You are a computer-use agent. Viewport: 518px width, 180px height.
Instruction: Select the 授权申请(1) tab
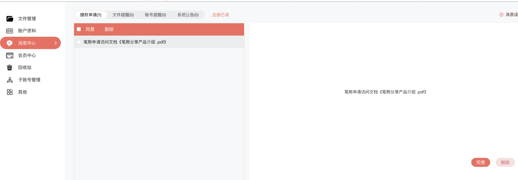91,15
